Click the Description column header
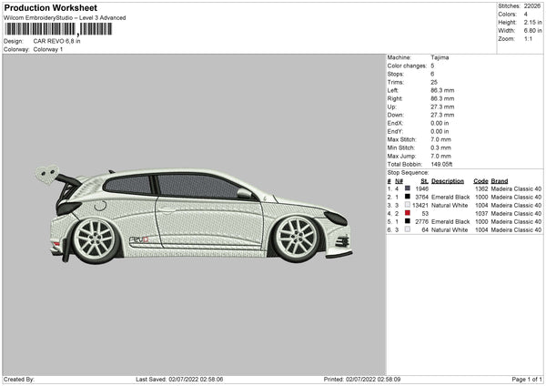Viewport: 546px width, 386px height. pyautogui.click(x=448, y=180)
